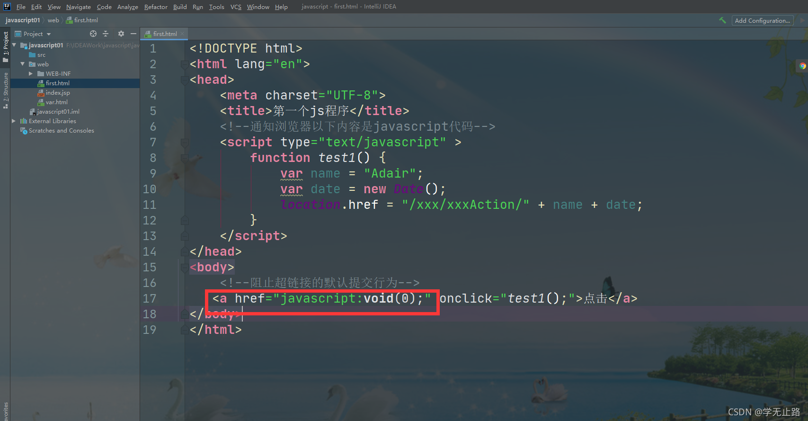Screen dimensions: 808x421
Task: Open the 7: Structure tool window tab
Action: coord(6,90)
